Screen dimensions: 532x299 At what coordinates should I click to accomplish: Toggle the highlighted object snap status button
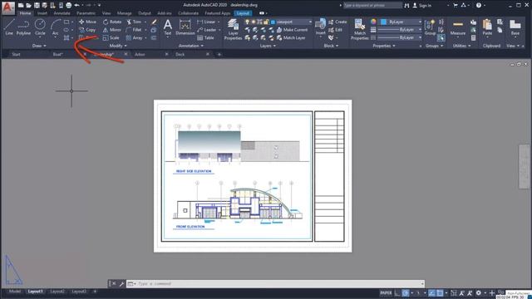click(x=440, y=293)
